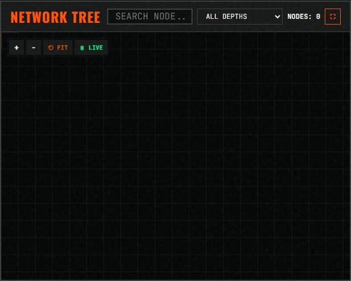Zoom in with the plus button
The height and width of the screenshot is (281, 351).
(x=17, y=47)
